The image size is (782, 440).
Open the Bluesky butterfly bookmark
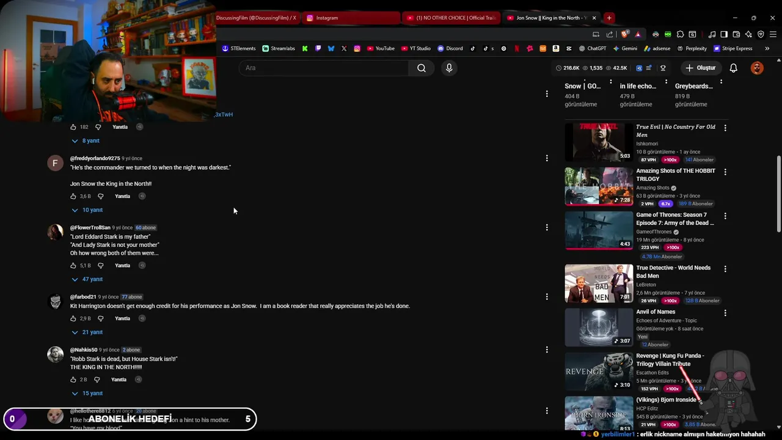[x=331, y=48]
